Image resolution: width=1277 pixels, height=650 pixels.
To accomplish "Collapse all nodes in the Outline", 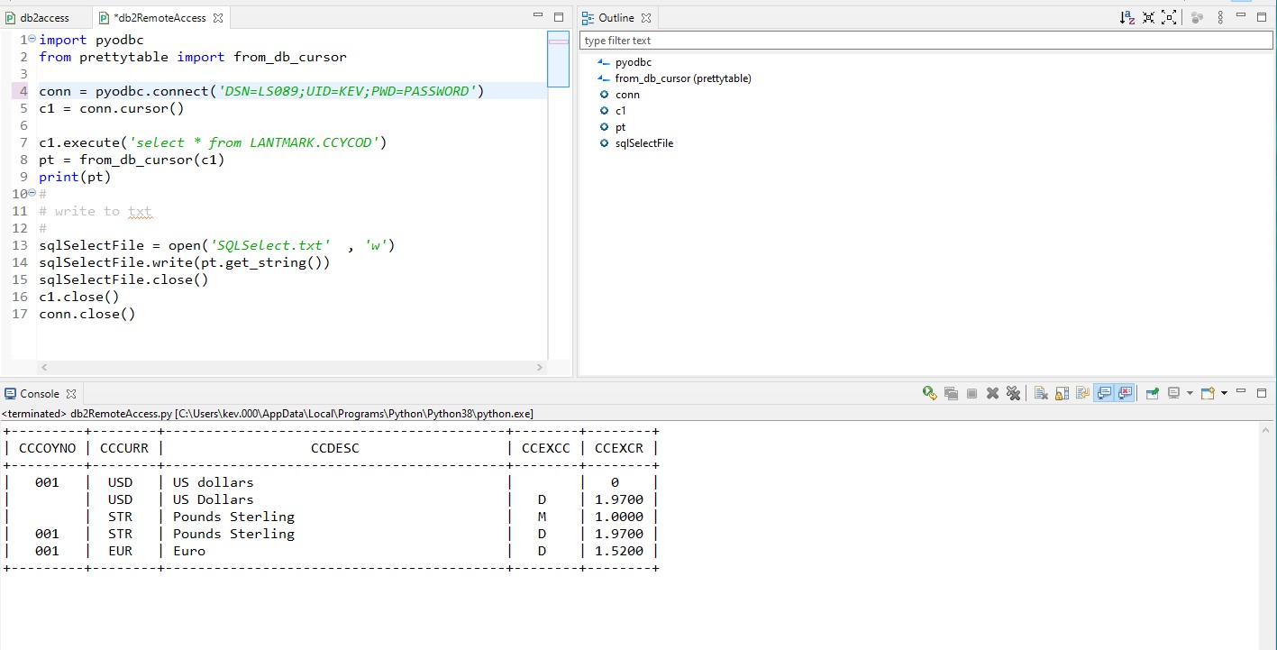I will 1148,17.
